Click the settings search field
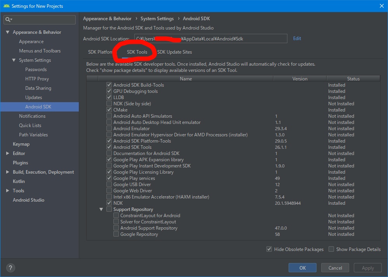388x277 pixels. tap(40, 19)
